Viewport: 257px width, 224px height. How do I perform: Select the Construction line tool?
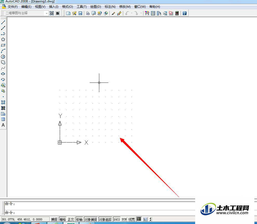tap(3, 28)
